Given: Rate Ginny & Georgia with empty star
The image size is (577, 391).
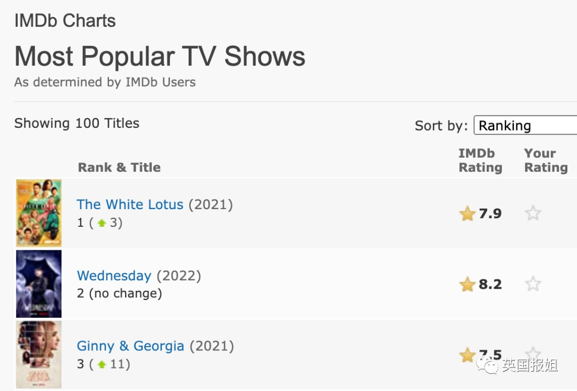Looking at the screenshot, I should pyautogui.click(x=533, y=352).
